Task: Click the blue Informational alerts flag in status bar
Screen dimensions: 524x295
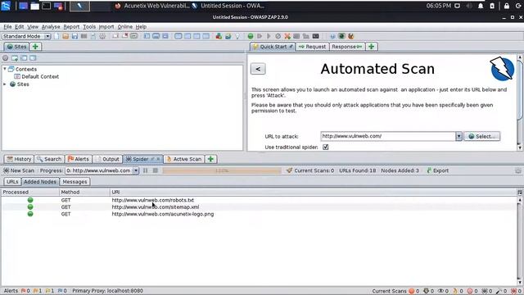Action: click(x=60, y=291)
